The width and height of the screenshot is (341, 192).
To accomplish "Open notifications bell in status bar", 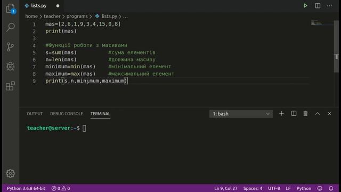I will click(331, 188).
